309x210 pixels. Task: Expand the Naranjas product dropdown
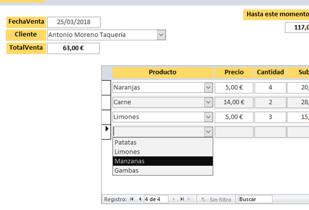(x=208, y=88)
